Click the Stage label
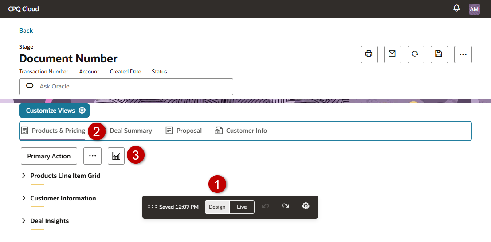The height and width of the screenshot is (242, 491). click(x=26, y=47)
